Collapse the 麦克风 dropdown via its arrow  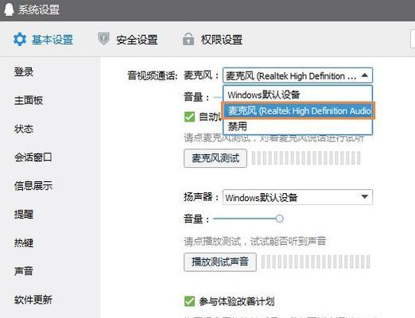pos(365,76)
